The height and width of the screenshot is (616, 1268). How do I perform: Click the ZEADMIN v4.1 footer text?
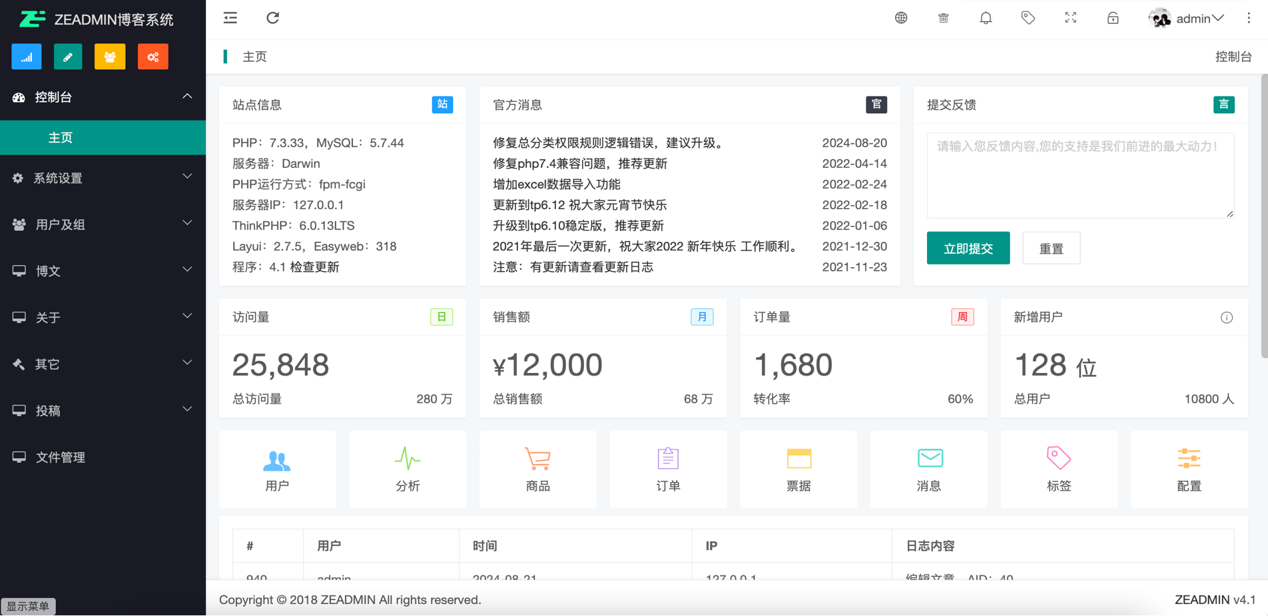(x=1215, y=600)
